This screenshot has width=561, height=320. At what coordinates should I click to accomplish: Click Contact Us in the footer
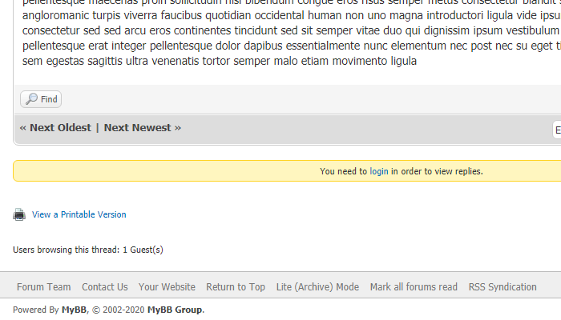click(x=104, y=286)
